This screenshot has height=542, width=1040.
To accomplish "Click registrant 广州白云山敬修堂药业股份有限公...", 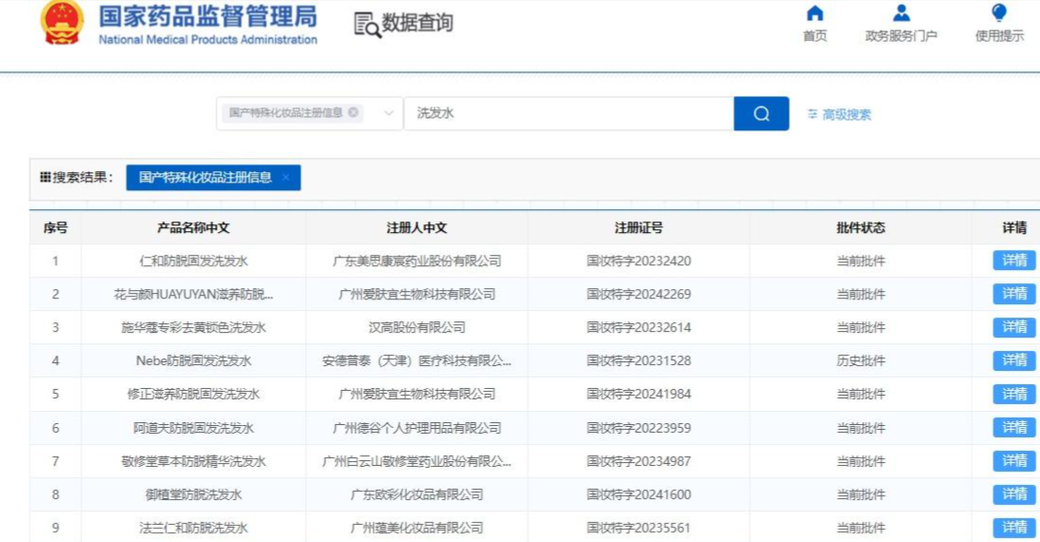I will 416,461.
